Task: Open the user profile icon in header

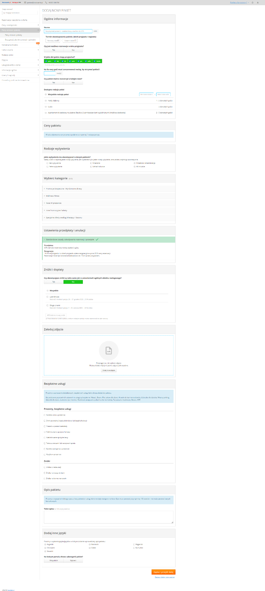Action: [x=257, y=3]
